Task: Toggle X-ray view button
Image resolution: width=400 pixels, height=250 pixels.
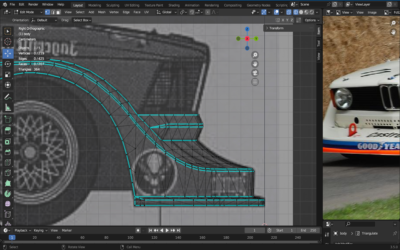Action: 289,12
